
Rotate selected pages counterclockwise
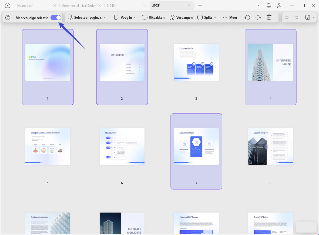tap(247, 18)
